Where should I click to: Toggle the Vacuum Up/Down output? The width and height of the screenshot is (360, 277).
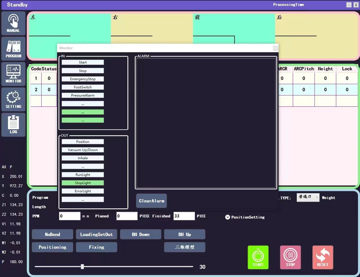click(83, 150)
